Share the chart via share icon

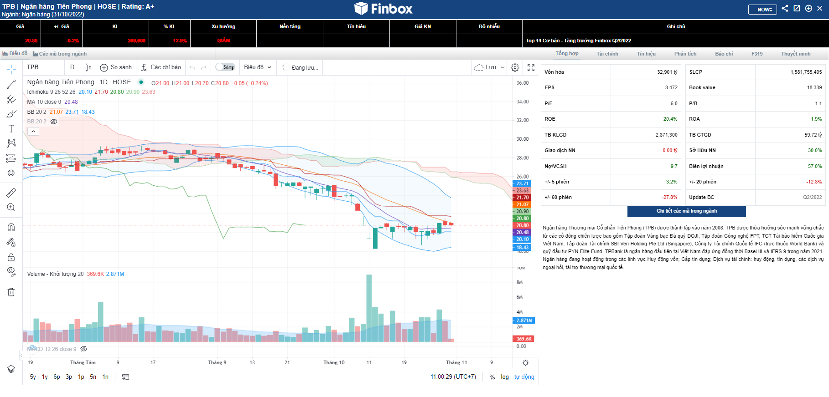point(785,8)
